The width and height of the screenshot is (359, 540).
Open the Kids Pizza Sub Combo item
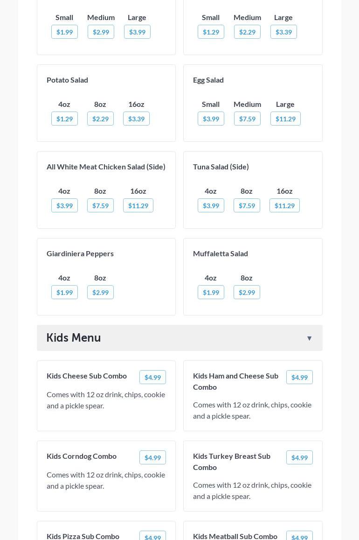[x=83, y=536]
